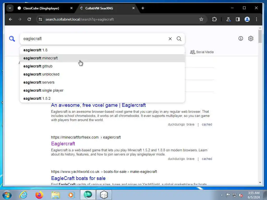Open the taskbar clock 3:55 AM
The height and width of the screenshot is (200, 267).
tap(254, 195)
